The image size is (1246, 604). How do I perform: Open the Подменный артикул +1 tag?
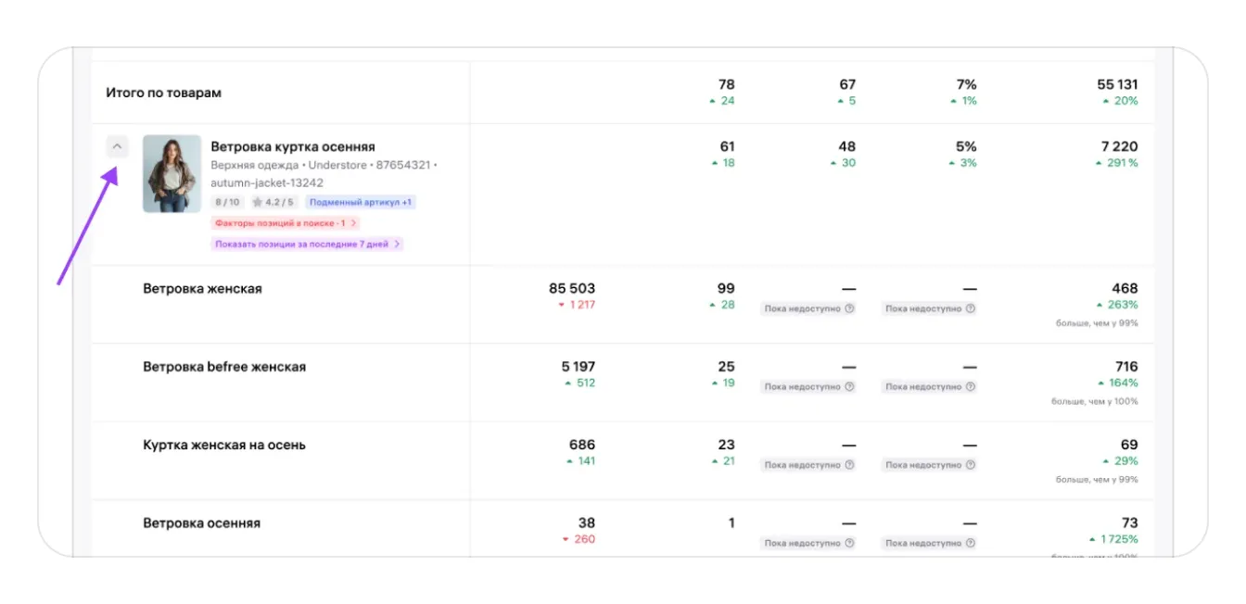tap(361, 202)
